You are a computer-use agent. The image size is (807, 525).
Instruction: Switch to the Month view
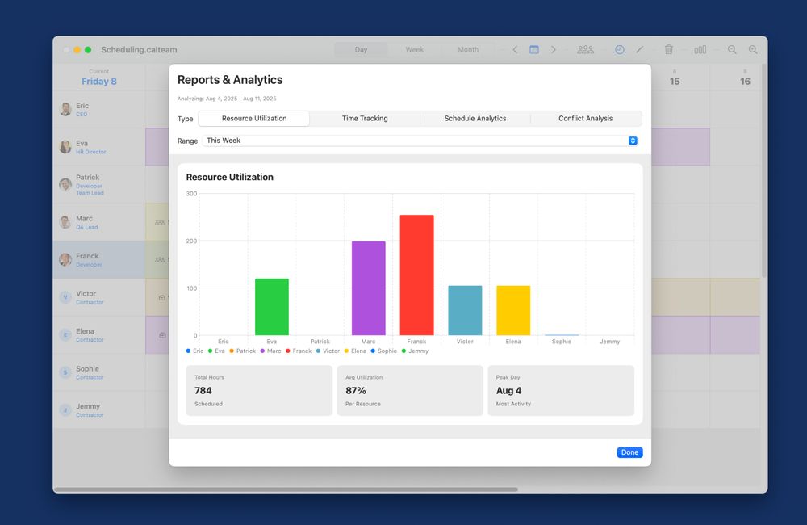pos(468,50)
